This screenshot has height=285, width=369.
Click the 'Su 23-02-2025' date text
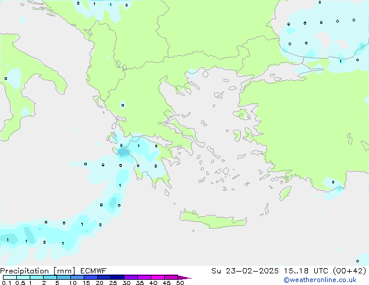(x=245, y=271)
